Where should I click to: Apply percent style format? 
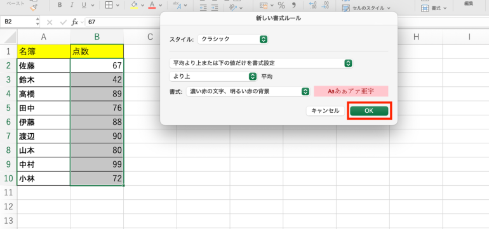[x=281, y=5]
